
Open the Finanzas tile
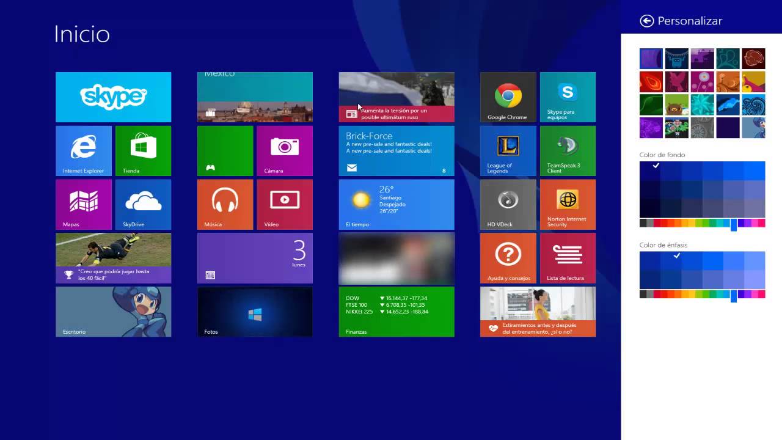396,312
